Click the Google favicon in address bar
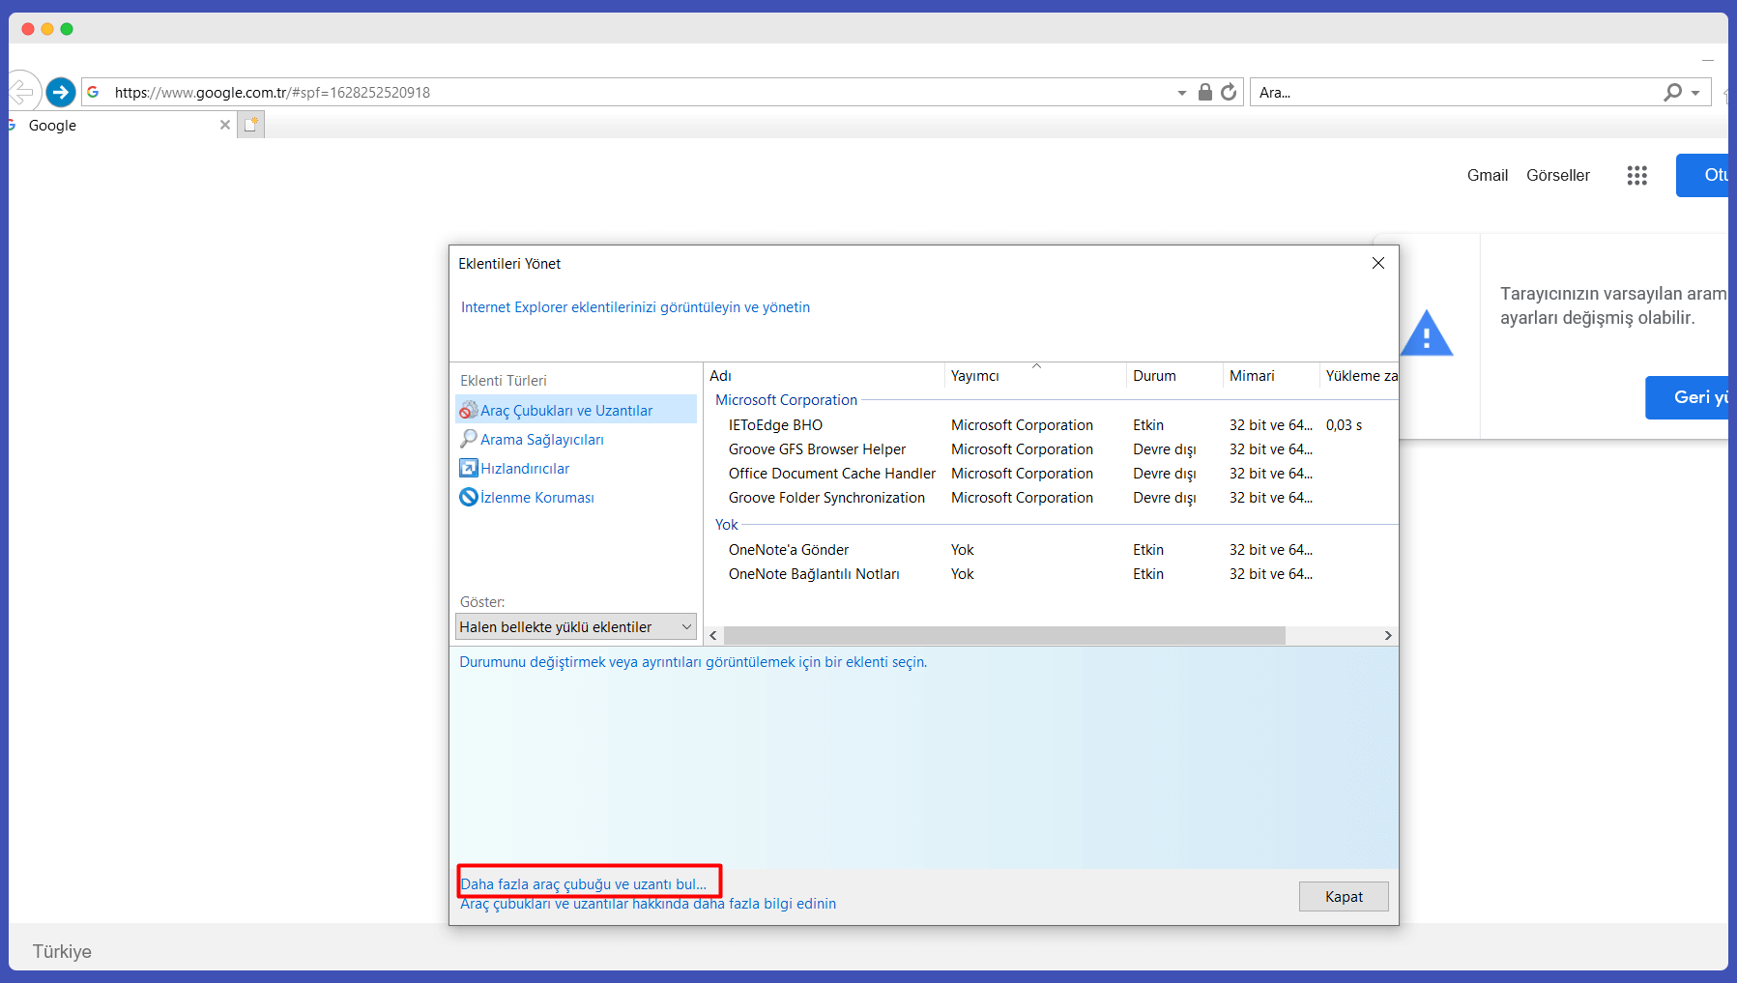Image resolution: width=1737 pixels, height=983 pixels. point(93,92)
